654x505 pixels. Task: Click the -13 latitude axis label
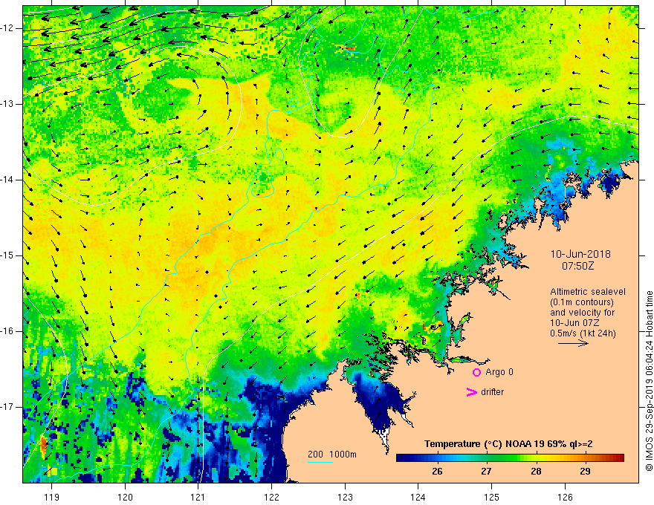8,104
